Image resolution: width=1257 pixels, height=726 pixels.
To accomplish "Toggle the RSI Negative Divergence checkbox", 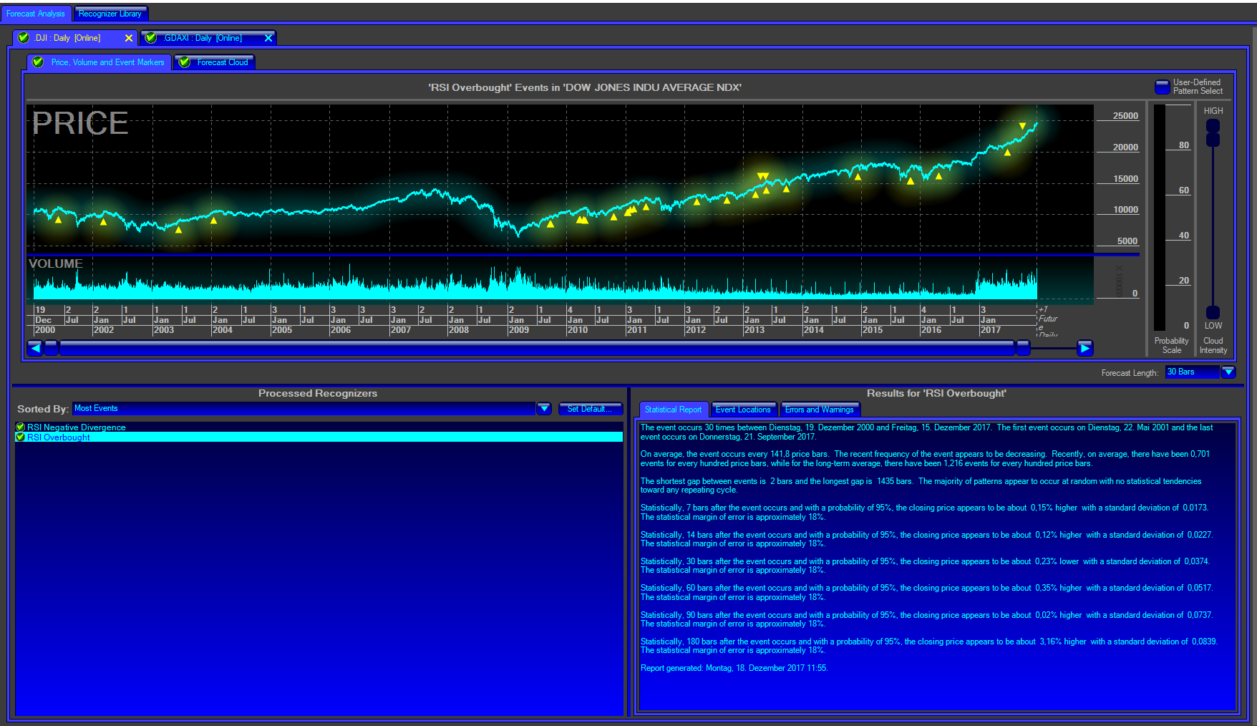I will (21, 427).
